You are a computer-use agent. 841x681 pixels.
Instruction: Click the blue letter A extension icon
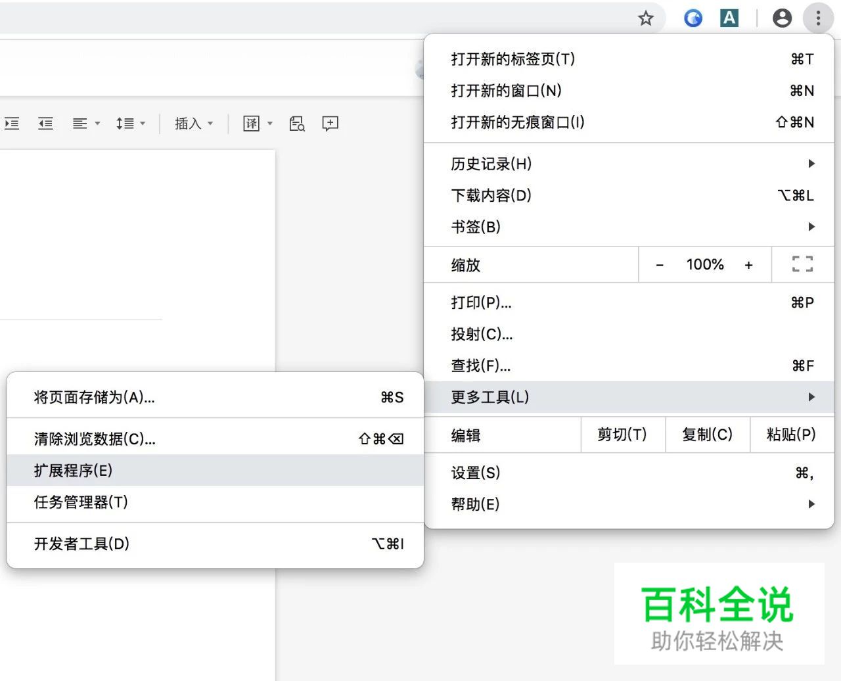click(x=729, y=18)
